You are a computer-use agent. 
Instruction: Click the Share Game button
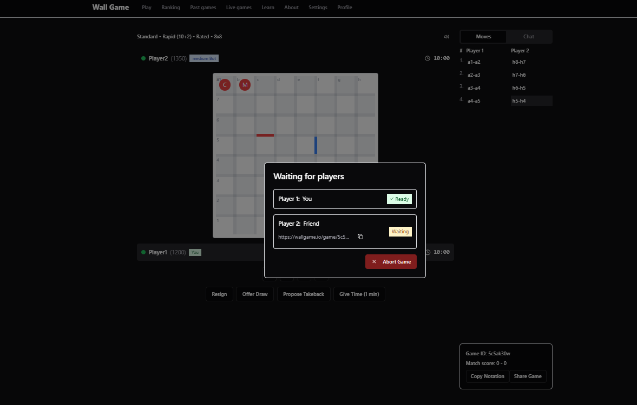click(x=528, y=376)
